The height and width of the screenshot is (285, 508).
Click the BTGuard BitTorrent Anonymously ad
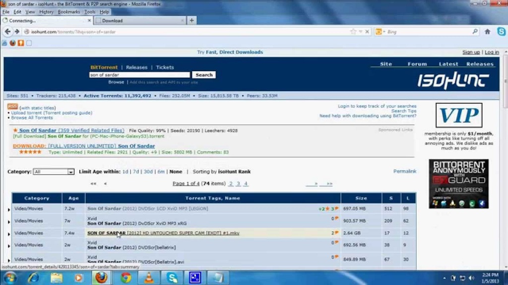point(458,184)
